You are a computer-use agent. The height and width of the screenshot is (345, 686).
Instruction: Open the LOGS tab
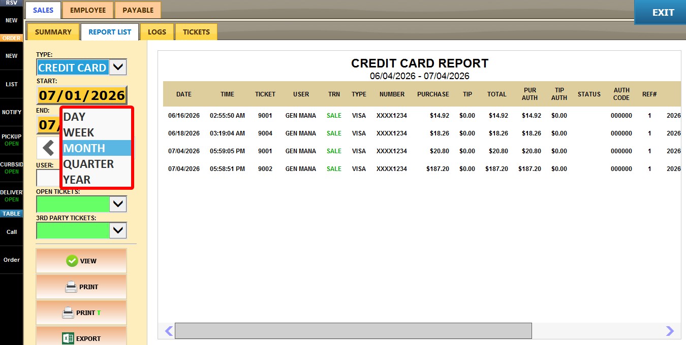(x=157, y=32)
